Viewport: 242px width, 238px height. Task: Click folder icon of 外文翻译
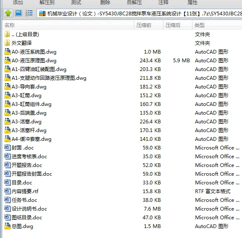7,43
